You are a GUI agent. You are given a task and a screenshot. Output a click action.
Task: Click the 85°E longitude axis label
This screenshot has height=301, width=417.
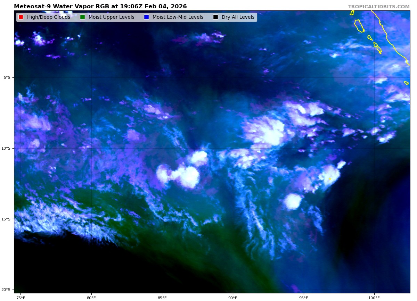click(x=162, y=298)
